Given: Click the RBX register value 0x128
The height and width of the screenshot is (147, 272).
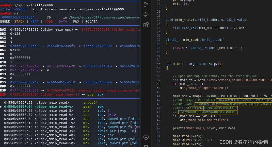Looking at the screenshot, I should tap(15, 34).
